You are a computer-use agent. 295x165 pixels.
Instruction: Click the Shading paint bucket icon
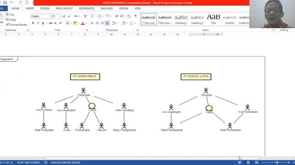(124, 23)
